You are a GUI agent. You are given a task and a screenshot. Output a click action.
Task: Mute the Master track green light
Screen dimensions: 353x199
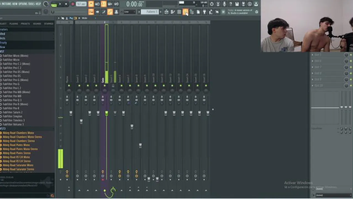click(69, 86)
